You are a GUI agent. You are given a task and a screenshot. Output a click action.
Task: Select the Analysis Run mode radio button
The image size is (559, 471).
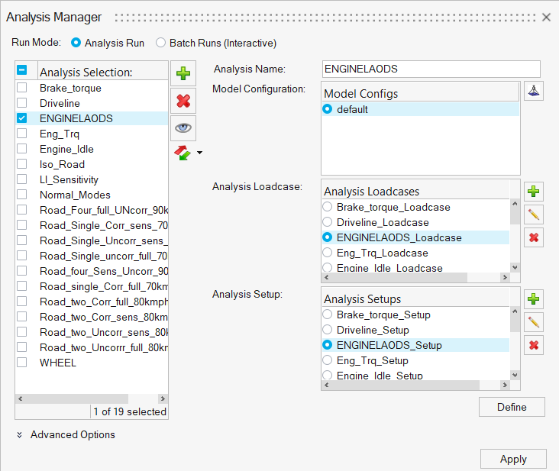pos(76,43)
